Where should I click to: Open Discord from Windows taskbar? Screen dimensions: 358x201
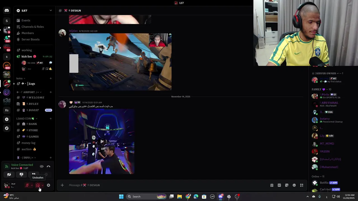click(221, 197)
